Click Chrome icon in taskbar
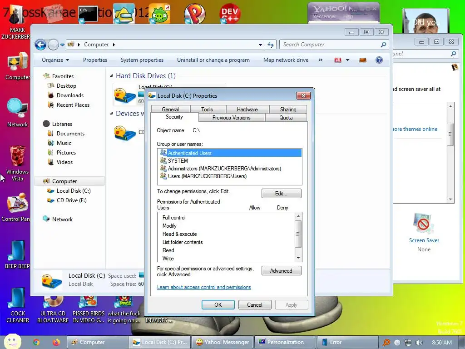Image resolution: width=465 pixels, height=349 pixels. [36, 342]
